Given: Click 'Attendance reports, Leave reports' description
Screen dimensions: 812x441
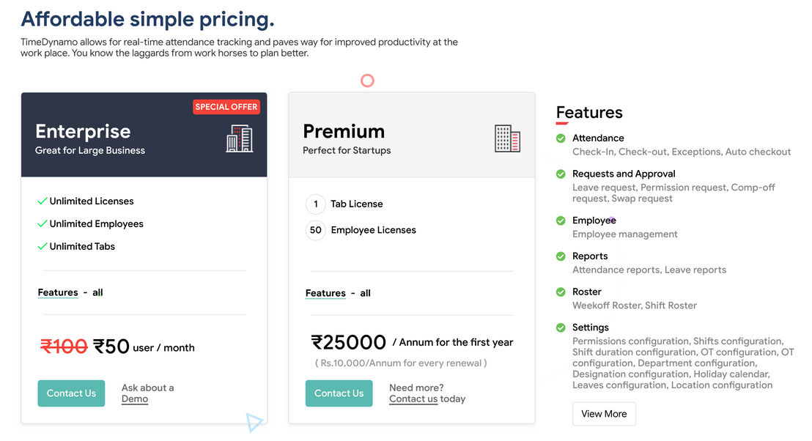Looking at the screenshot, I should point(649,270).
